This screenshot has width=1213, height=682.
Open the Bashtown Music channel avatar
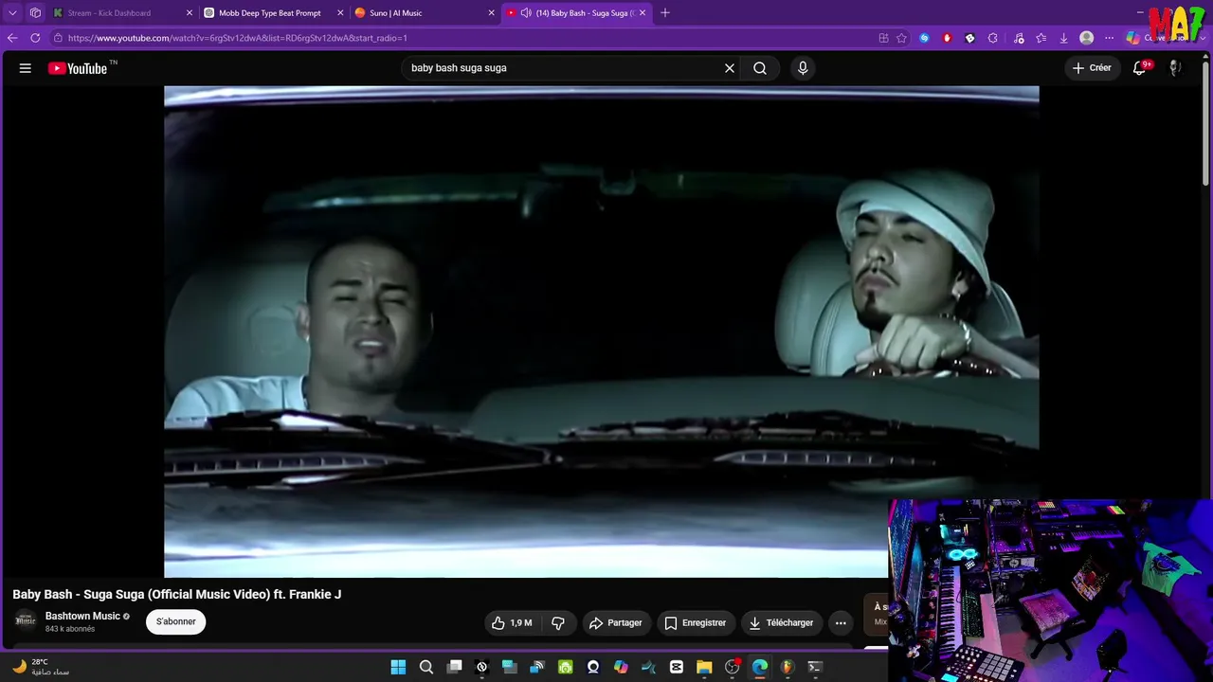(26, 620)
